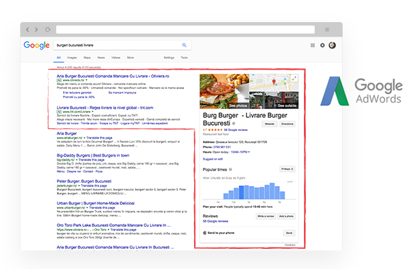Click the phone number 0799 link
The width and height of the screenshot is (403, 269).
[x=222, y=147]
